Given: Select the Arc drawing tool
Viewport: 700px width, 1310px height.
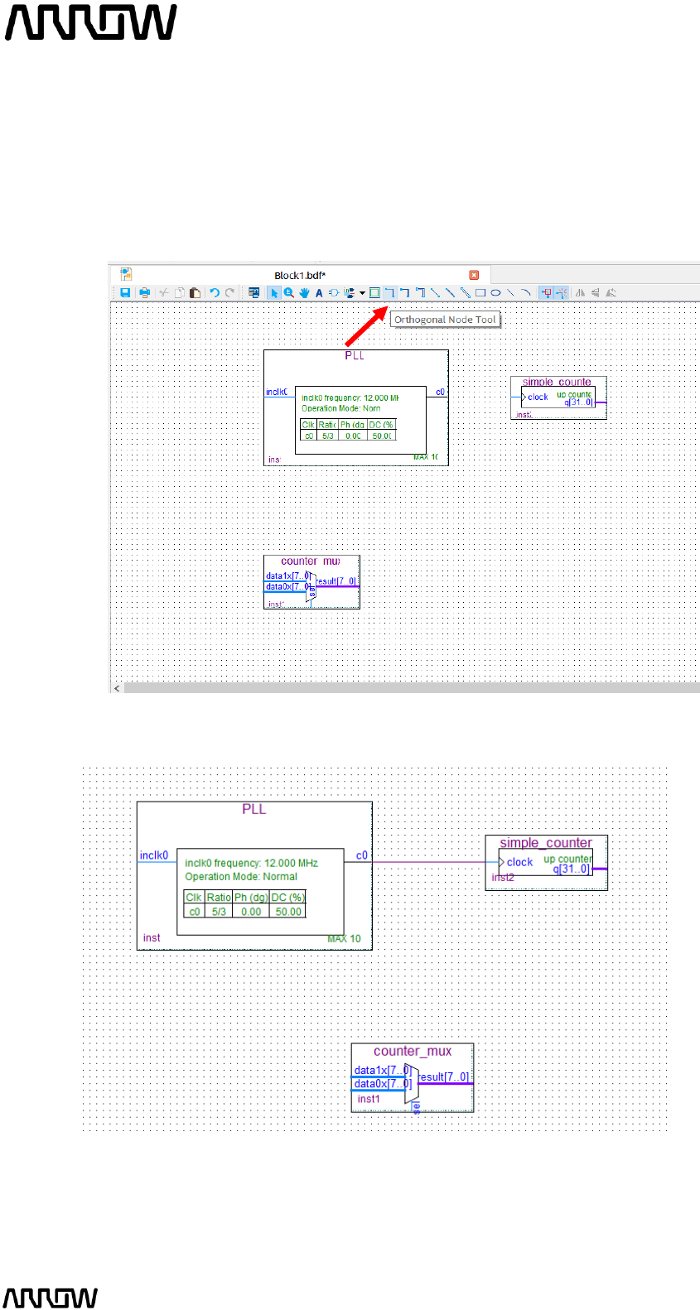Looking at the screenshot, I should (525, 292).
